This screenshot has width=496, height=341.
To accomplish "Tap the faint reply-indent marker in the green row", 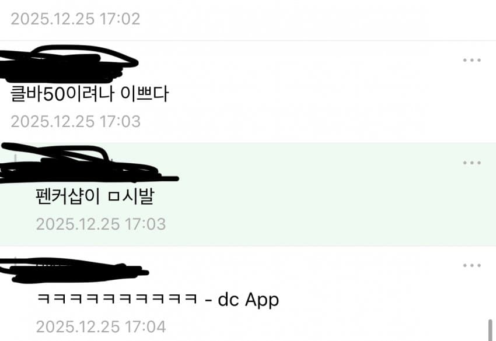I will tap(15, 158).
